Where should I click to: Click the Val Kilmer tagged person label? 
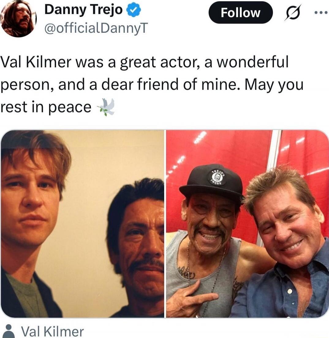52,331
